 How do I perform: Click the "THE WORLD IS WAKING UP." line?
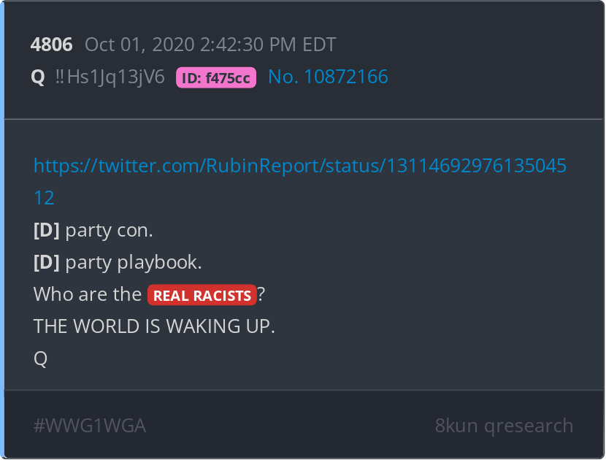tap(154, 326)
